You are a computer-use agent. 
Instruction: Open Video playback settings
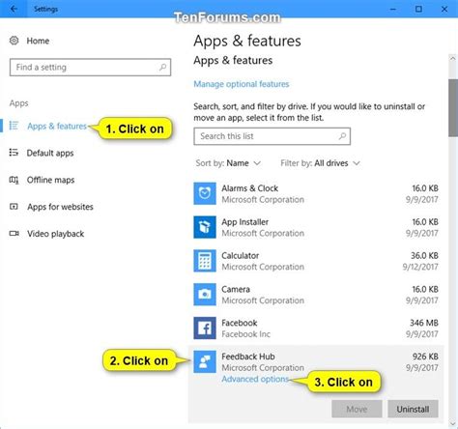pos(55,234)
